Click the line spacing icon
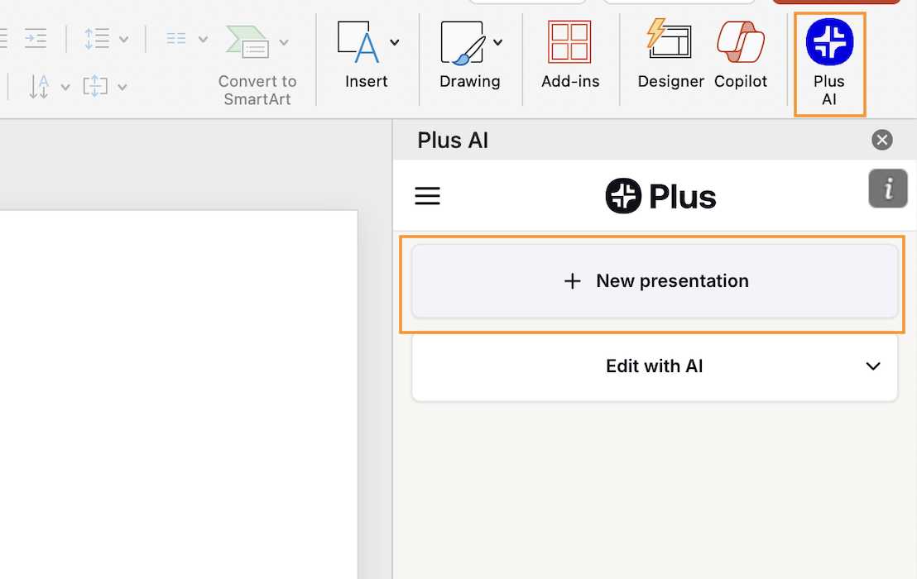917x579 pixels. pyautogui.click(x=97, y=39)
